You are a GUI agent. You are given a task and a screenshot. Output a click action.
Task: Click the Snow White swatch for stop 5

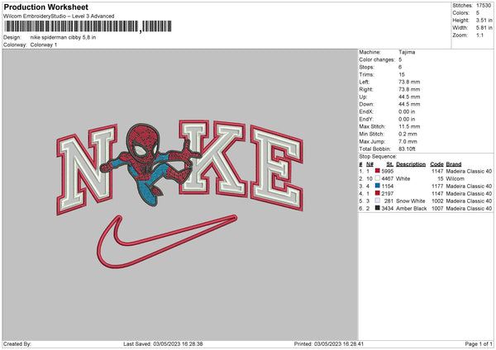coord(378,201)
